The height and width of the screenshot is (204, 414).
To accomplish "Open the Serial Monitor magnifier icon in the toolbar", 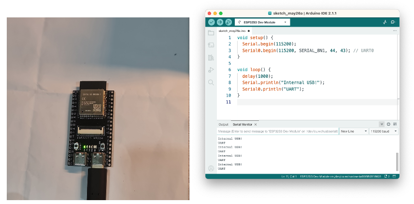I will pyautogui.click(x=393, y=22).
